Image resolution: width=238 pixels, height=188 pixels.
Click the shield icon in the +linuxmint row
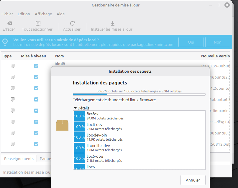coord(13,111)
